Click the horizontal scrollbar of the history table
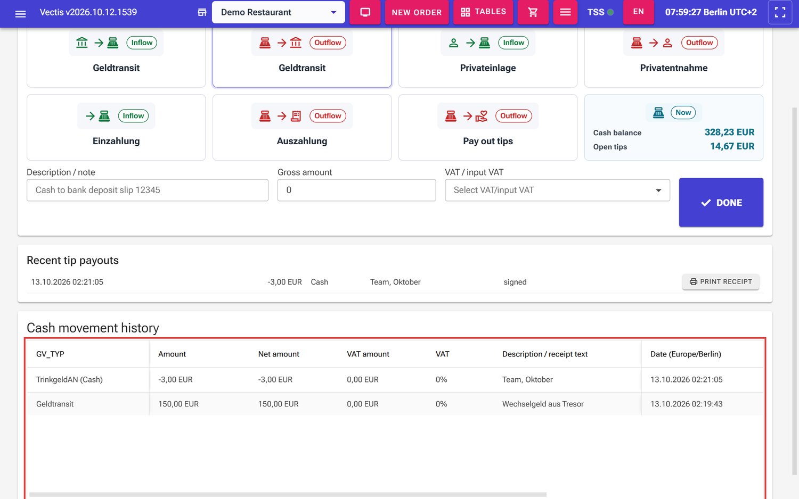This screenshot has height=499, width=799. [288, 495]
